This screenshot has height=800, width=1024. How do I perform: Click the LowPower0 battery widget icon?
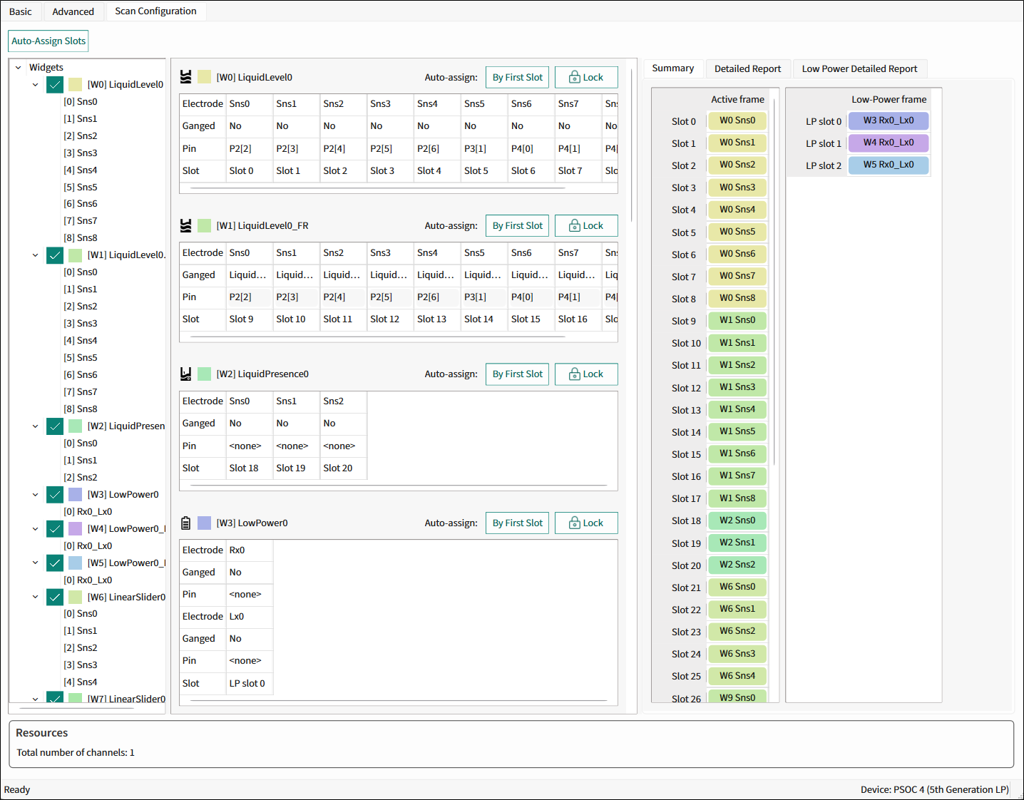point(186,523)
